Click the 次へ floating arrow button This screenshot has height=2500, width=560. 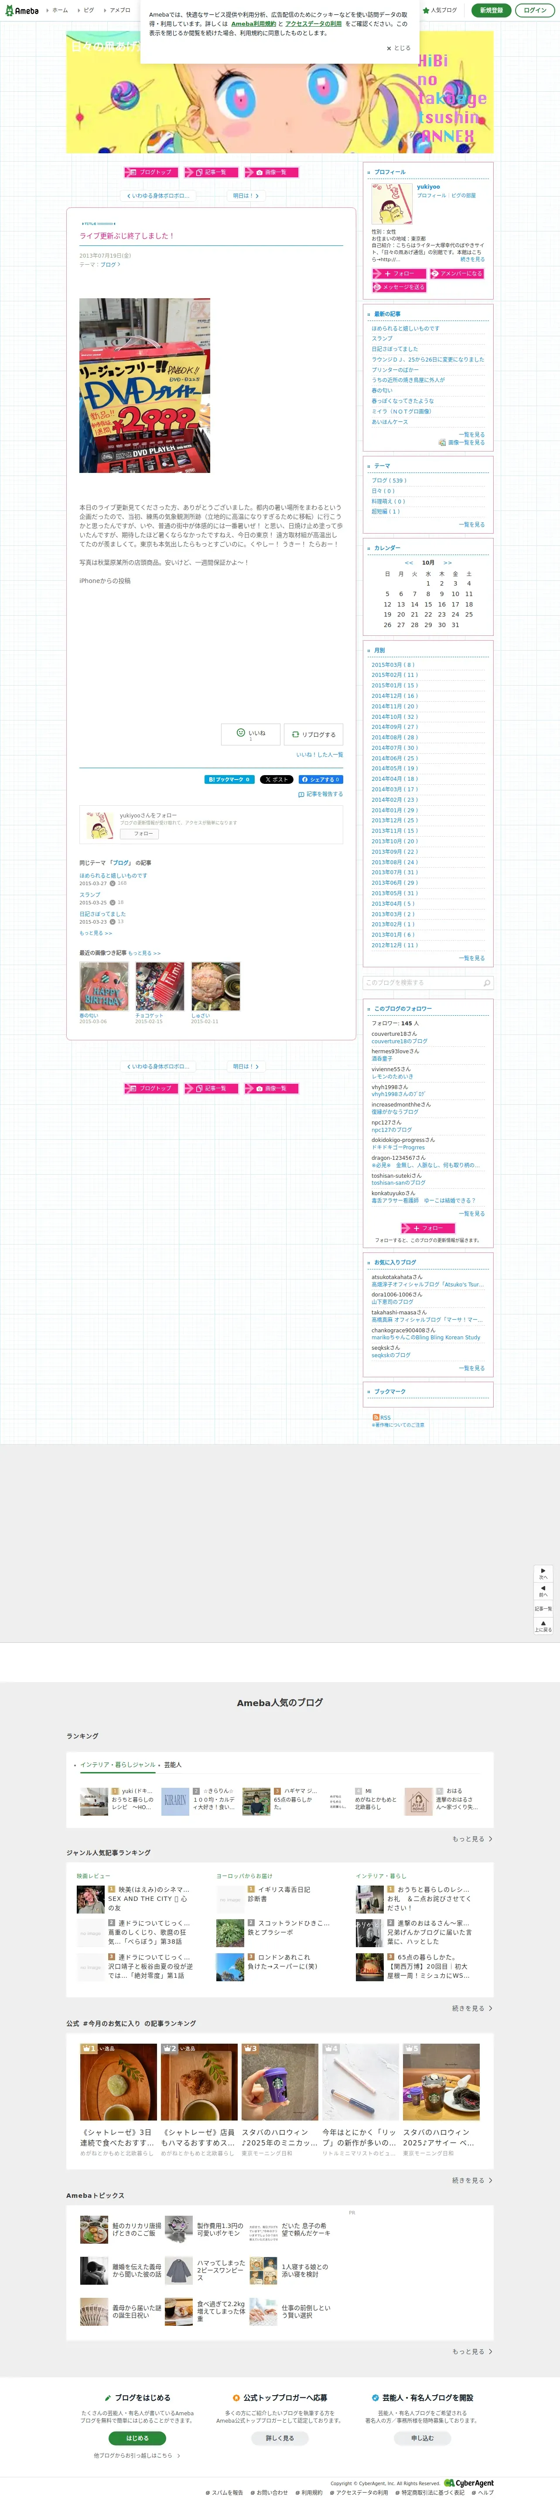pos(543,1573)
